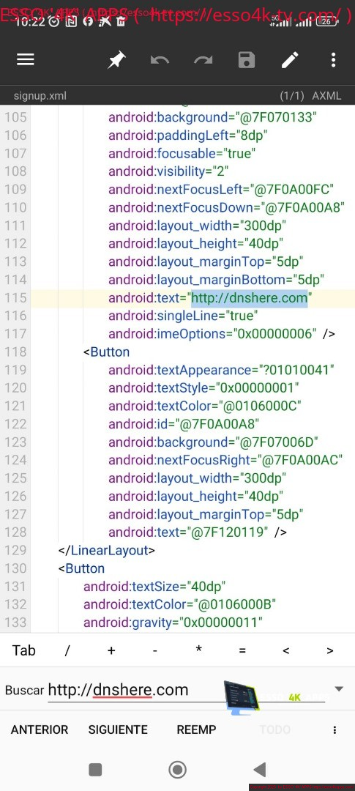
Task: Focus the Buscar search input field
Action: coord(187,690)
